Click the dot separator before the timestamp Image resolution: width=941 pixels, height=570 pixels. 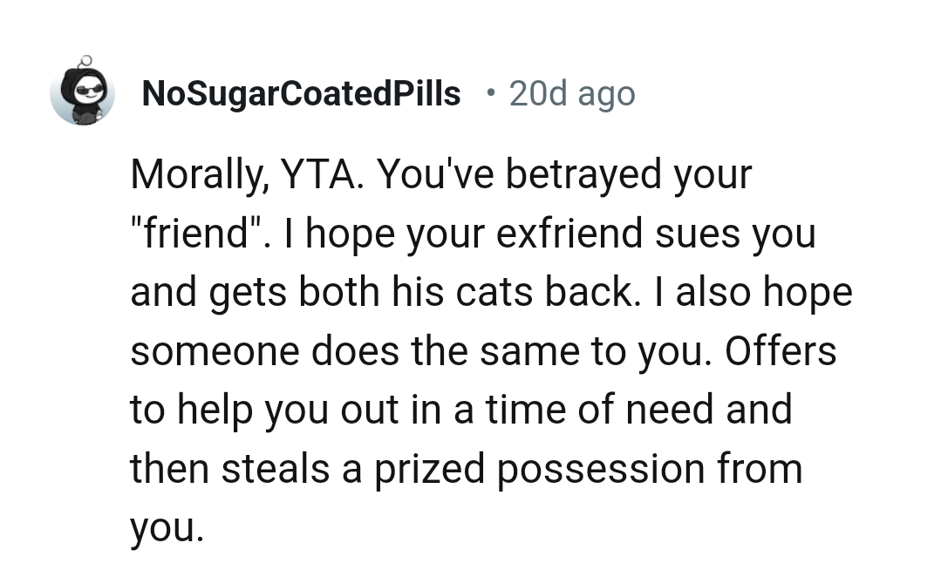493,92
